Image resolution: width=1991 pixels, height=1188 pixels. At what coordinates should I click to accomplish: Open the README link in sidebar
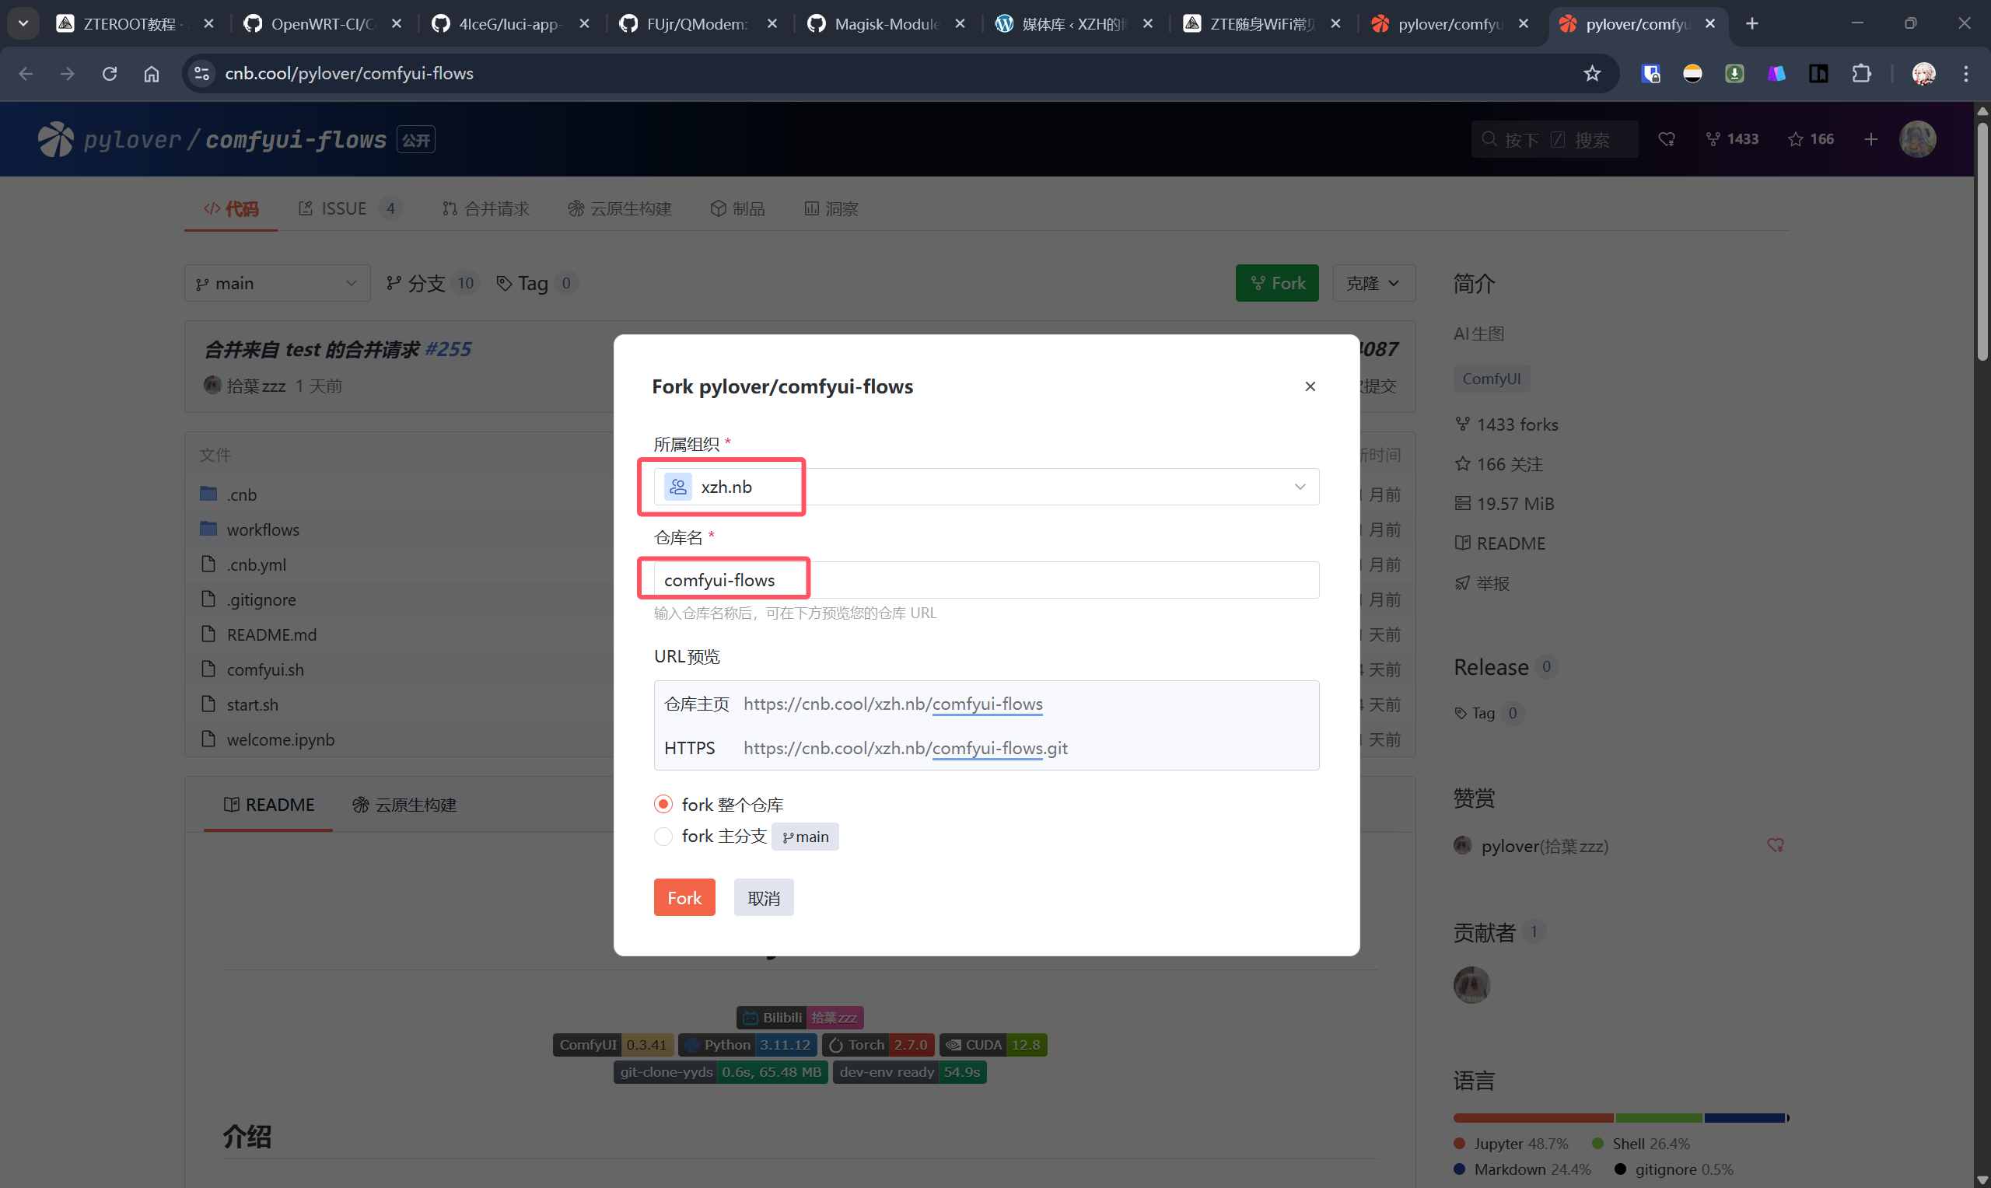pos(1499,543)
